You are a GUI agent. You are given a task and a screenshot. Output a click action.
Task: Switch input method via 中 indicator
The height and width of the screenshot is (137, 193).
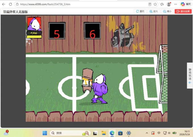159,133
